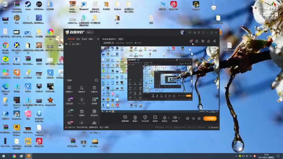283x159 pixels.
Task: Open the Windows Start button on taskbar
Action: [x=3, y=156]
